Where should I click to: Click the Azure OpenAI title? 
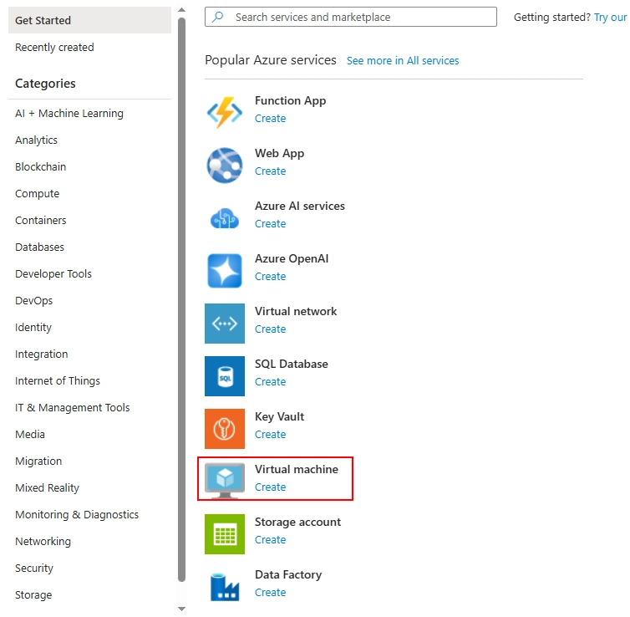(292, 258)
